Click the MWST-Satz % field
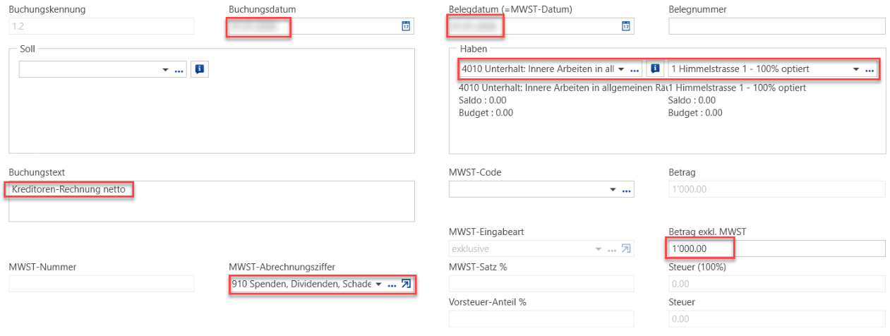 [541, 284]
